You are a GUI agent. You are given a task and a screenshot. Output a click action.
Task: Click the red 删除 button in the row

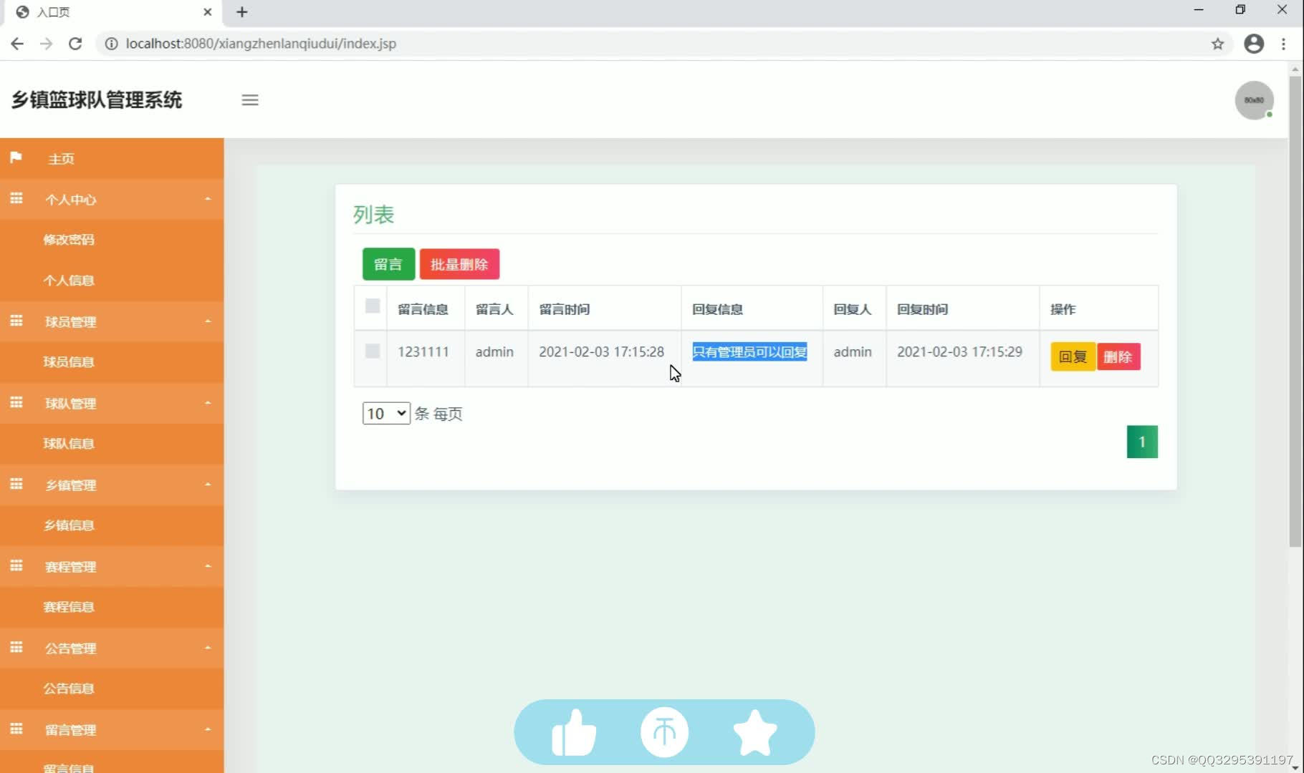(x=1118, y=356)
